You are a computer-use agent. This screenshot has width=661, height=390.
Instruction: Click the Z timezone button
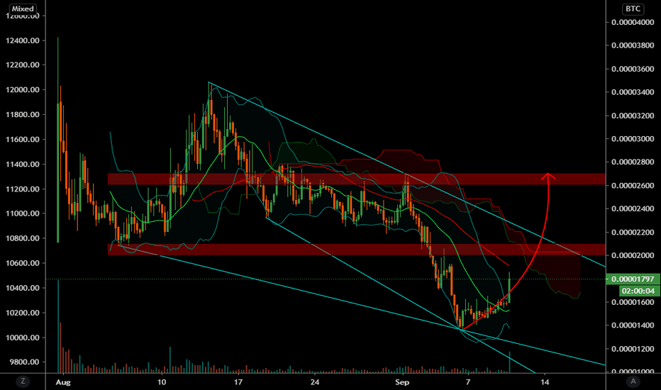click(23, 381)
